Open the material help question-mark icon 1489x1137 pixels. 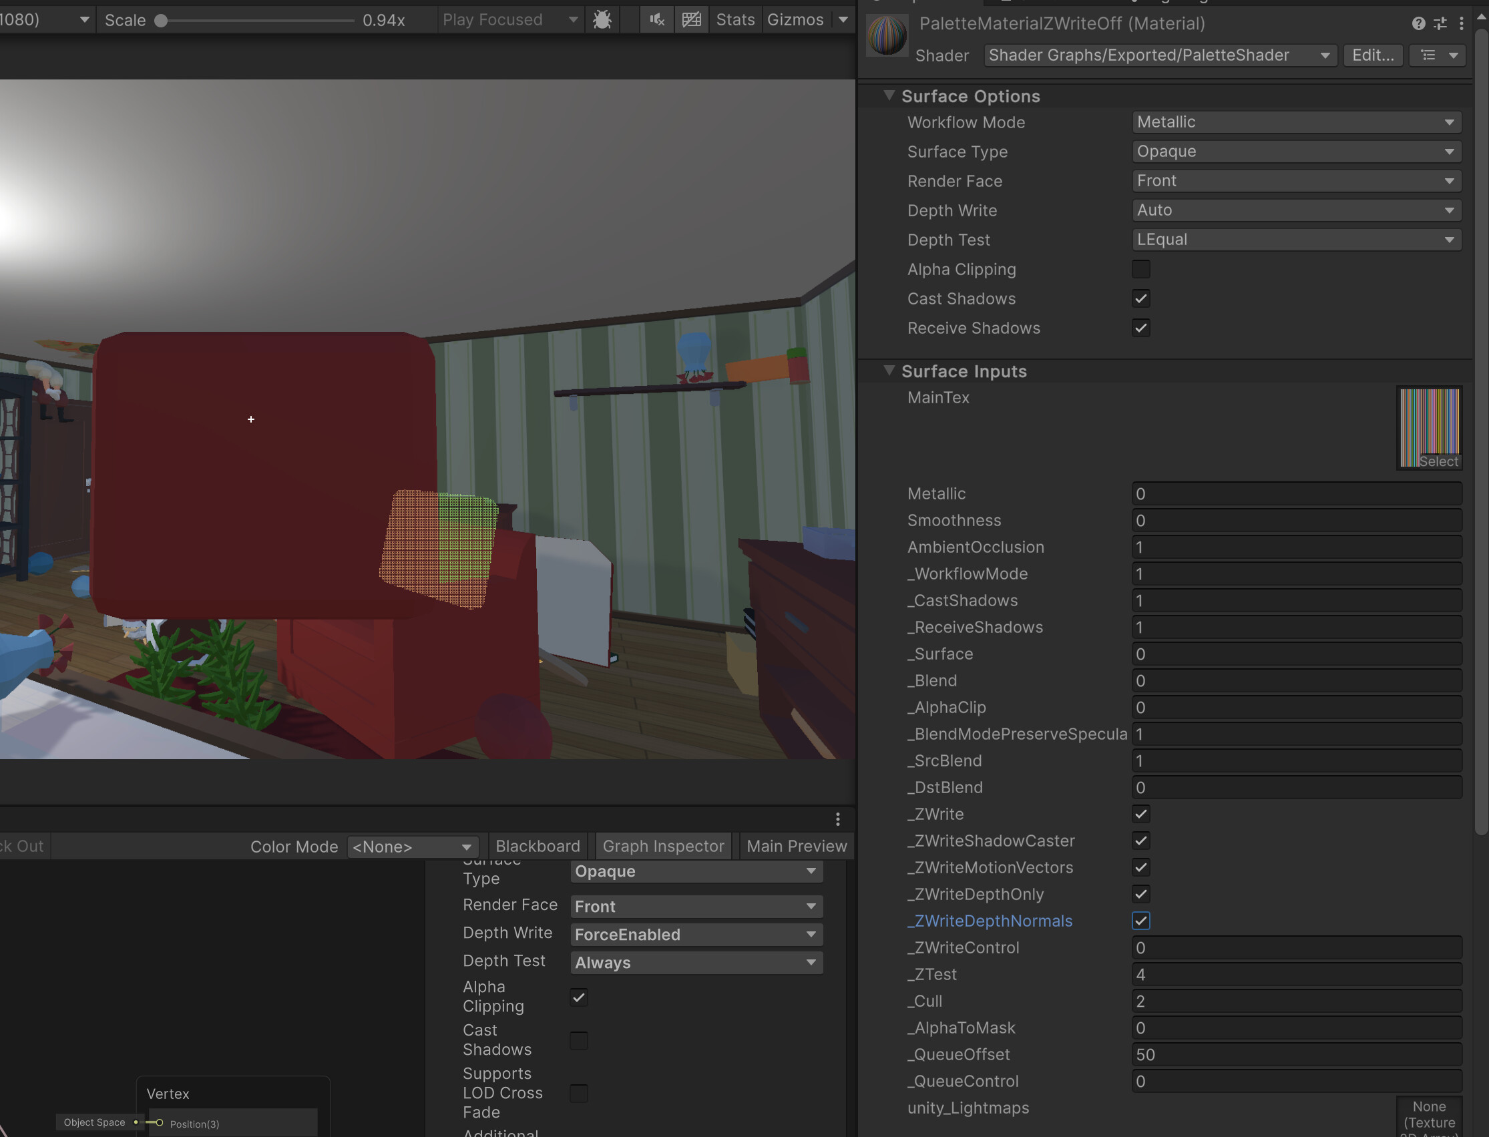pyautogui.click(x=1418, y=23)
